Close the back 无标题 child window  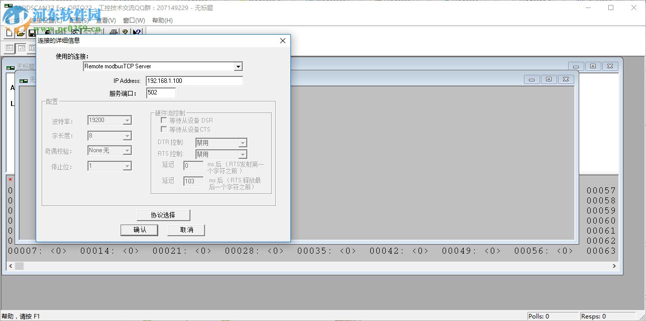tap(610, 66)
